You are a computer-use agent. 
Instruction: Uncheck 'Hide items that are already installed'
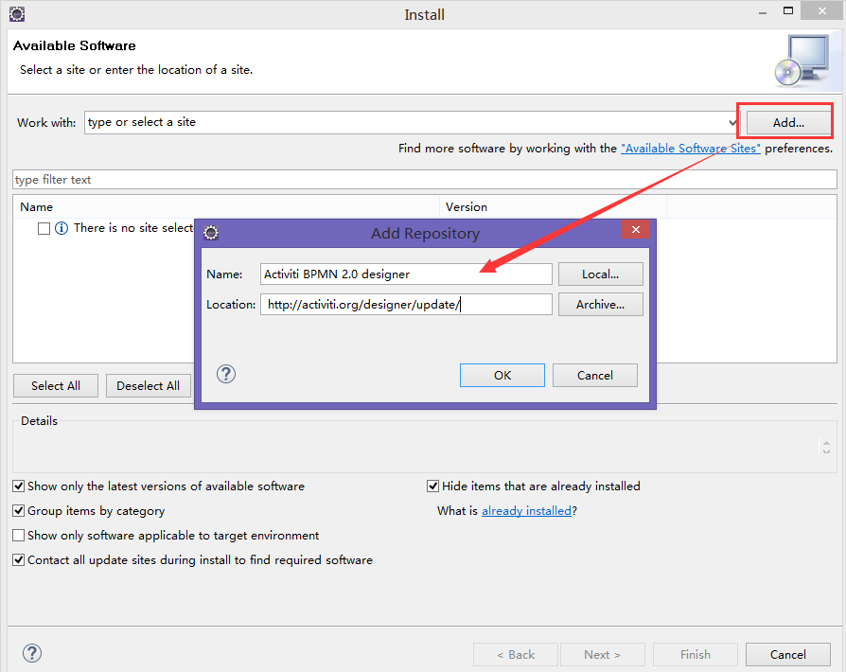433,486
